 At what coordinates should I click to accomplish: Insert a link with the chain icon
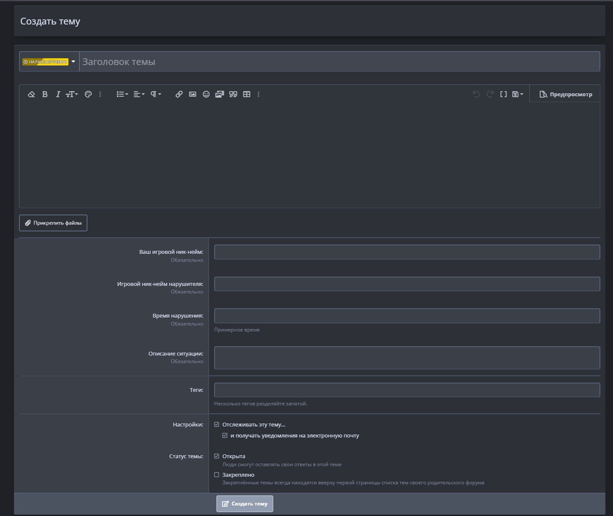click(x=179, y=94)
